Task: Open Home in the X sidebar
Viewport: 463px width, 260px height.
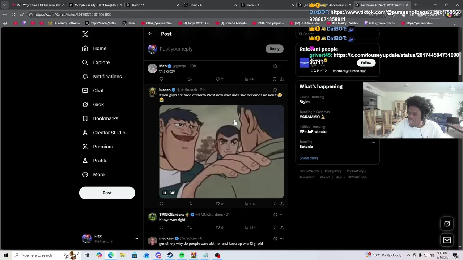Action: click(x=94, y=48)
